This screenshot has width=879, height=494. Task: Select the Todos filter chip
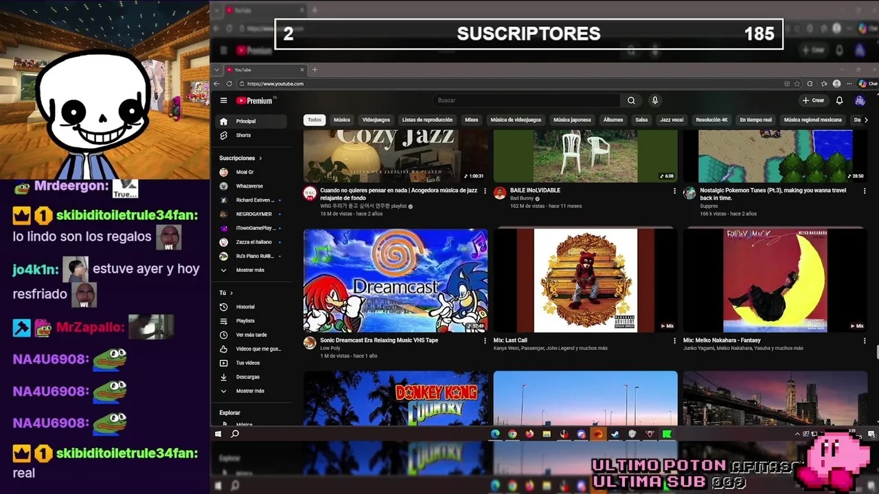click(x=315, y=119)
